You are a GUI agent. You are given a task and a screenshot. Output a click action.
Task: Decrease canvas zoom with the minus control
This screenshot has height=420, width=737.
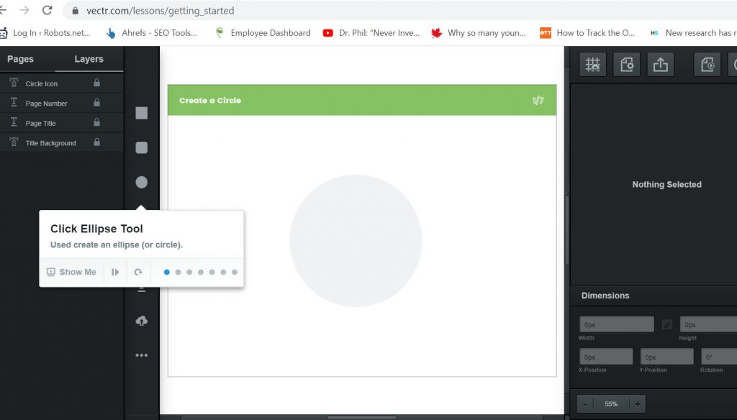584,403
